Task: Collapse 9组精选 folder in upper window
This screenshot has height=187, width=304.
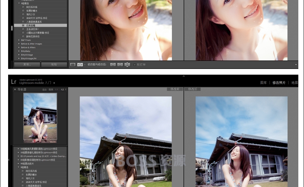Action: point(19,3)
